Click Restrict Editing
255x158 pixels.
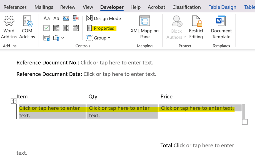click(196, 27)
